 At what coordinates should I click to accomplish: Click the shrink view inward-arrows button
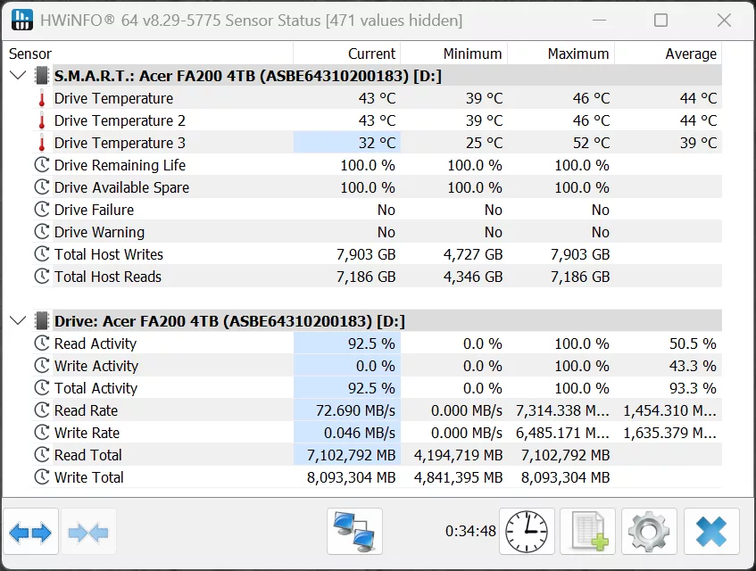(88, 532)
